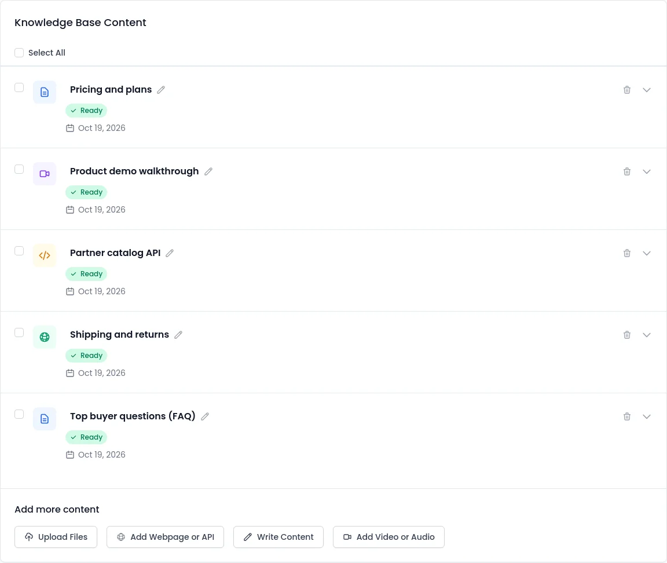Click Add Video or Audio button

coord(389,537)
